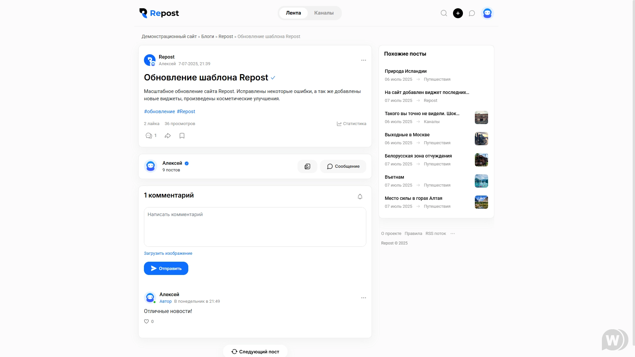
Task: Click inside the Написать комментарий field
Action: pyautogui.click(x=255, y=227)
